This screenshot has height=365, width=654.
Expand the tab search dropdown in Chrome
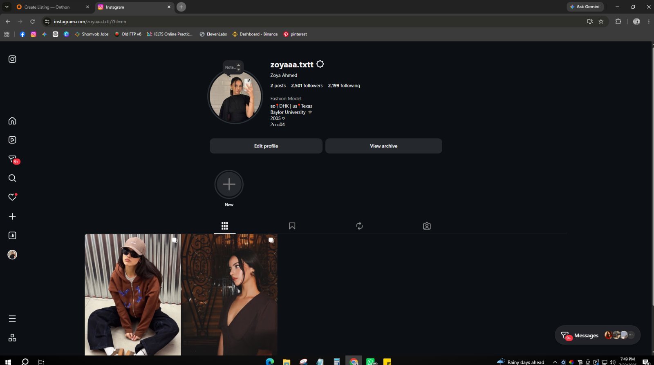7,7
